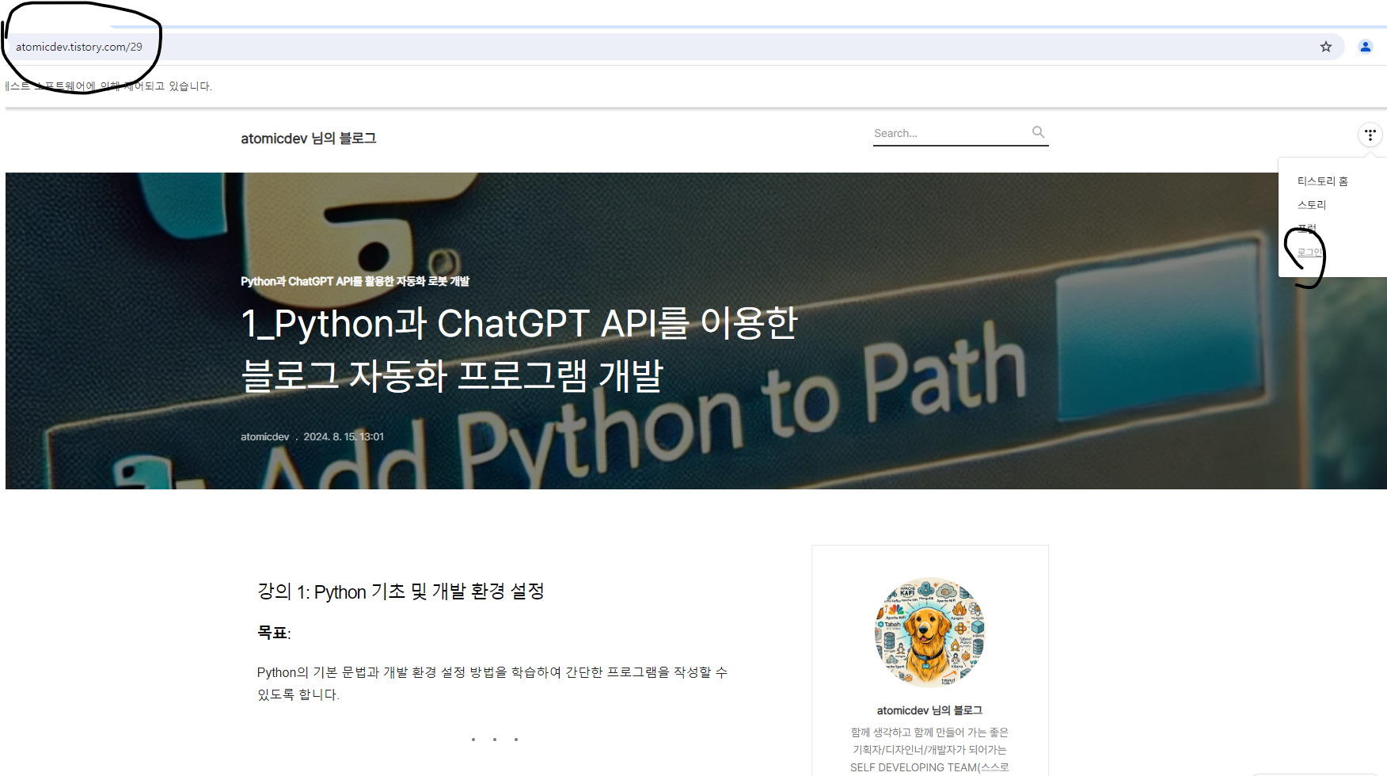Click the author name atomicdev under the title
Viewport: 1387px width, 776px height.
[x=264, y=437]
